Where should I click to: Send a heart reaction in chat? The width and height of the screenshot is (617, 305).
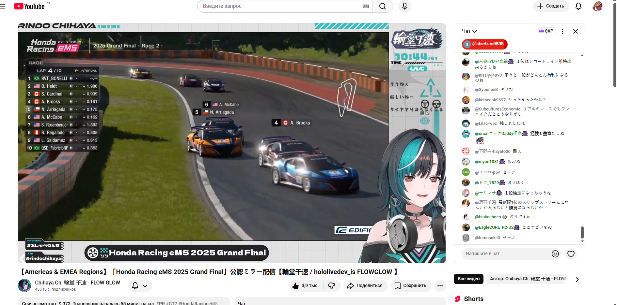point(571,254)
